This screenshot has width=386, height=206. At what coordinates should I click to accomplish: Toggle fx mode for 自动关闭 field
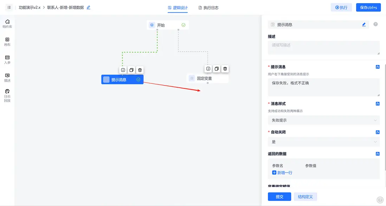click(x=377, y=132)
